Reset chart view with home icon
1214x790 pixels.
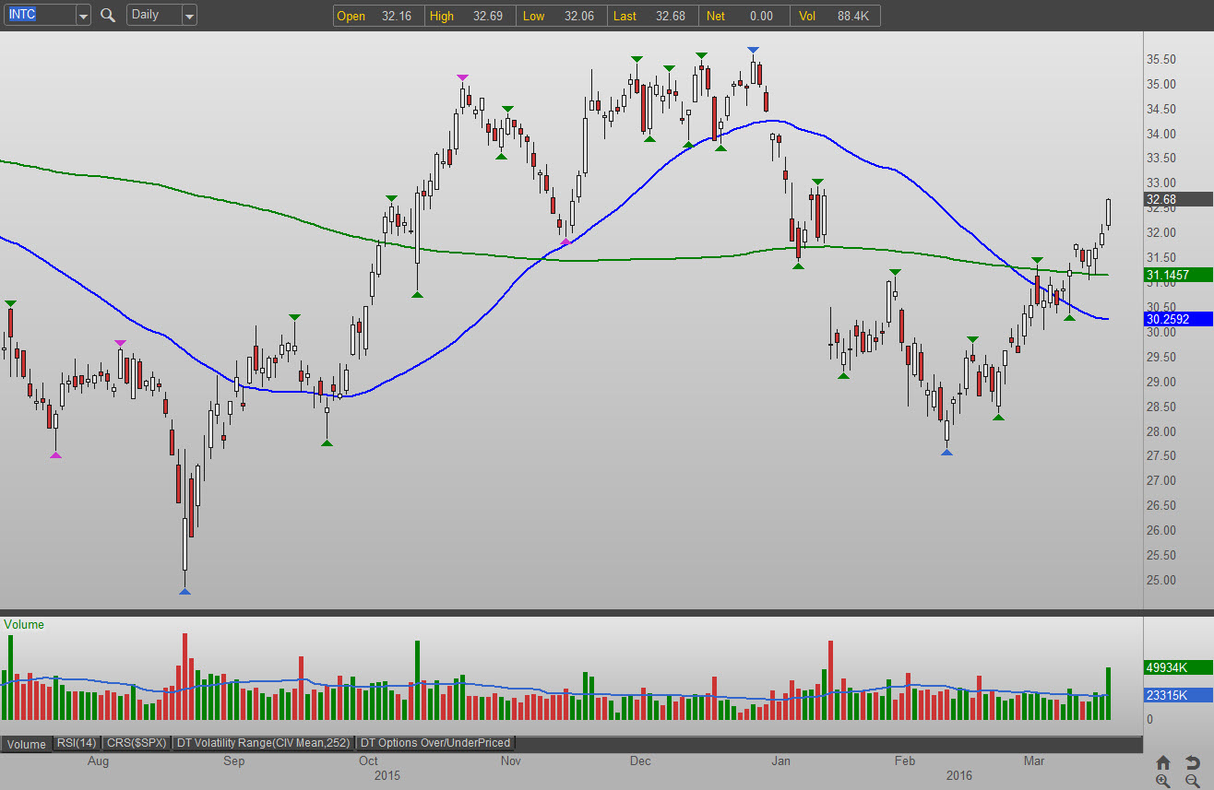point(1162,762)
